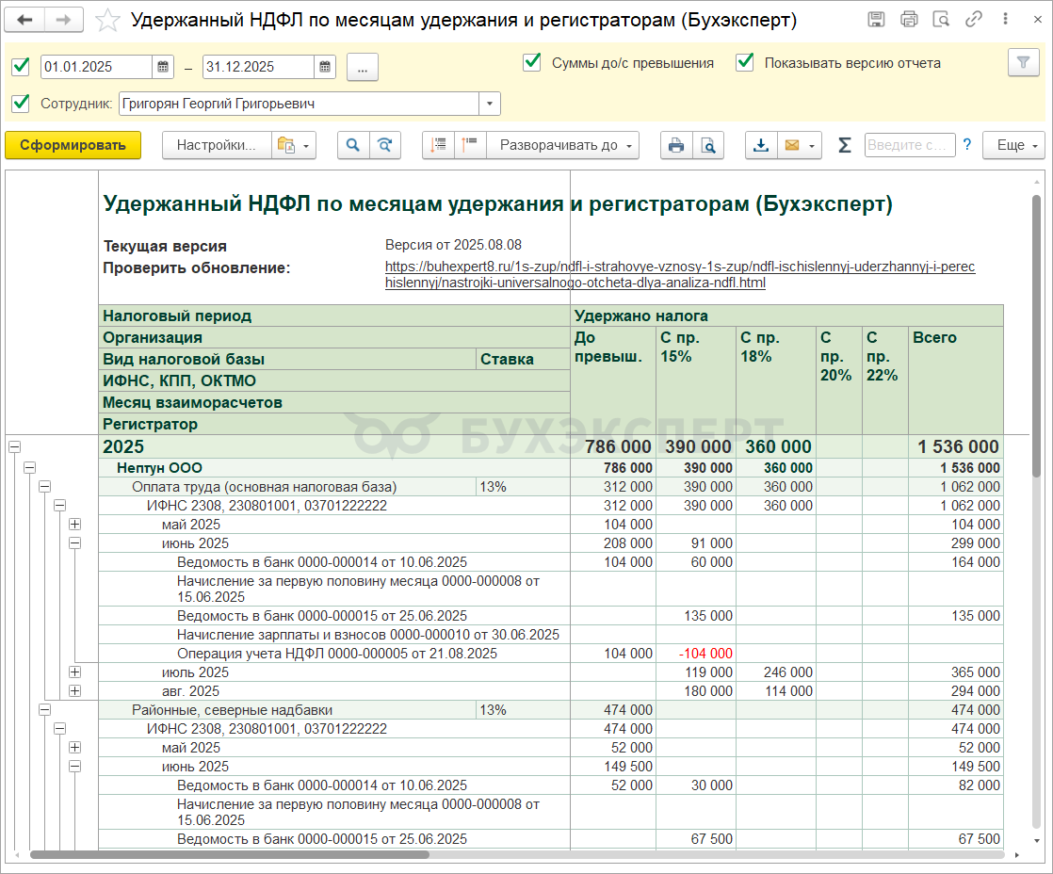Print with the title bar printer icon
Viewport: 1053px width, 874px height.
pos(909,20)
